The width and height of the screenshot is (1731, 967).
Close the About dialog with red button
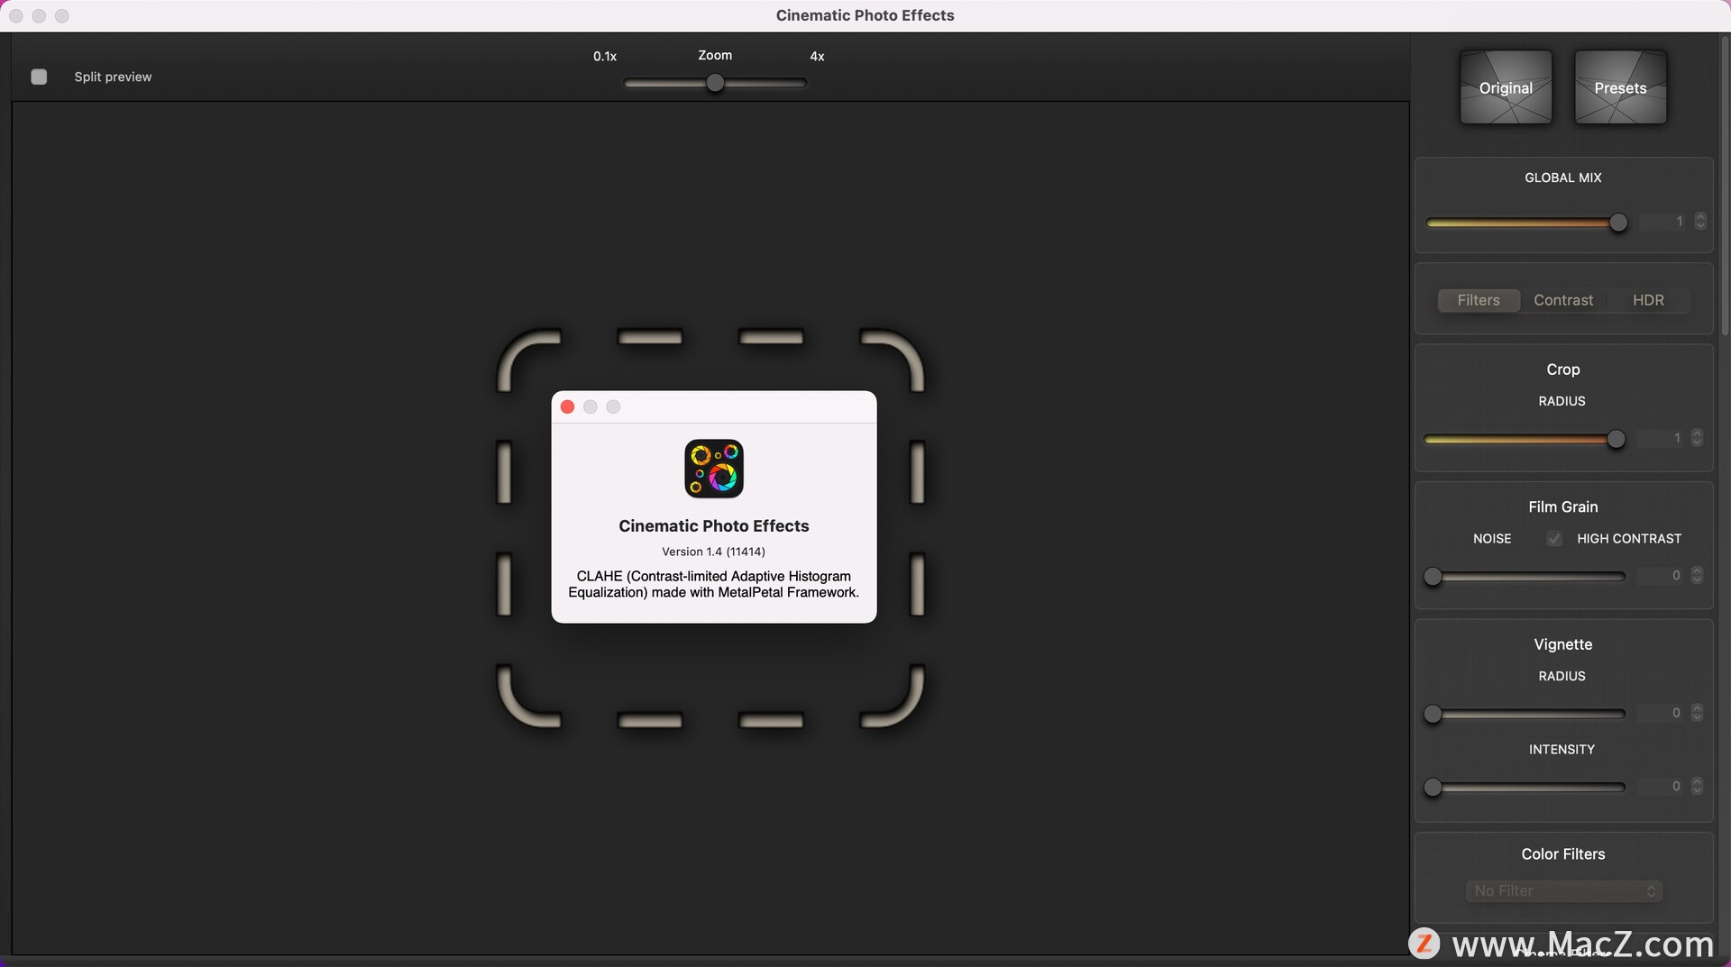coord(567,406)
